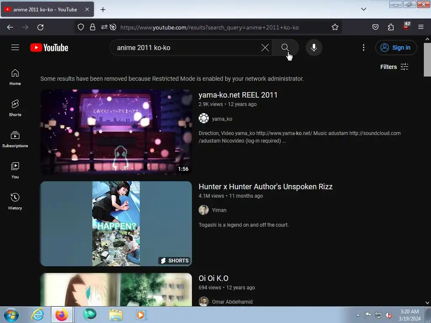Clear the search box with the X

point(265,48)
